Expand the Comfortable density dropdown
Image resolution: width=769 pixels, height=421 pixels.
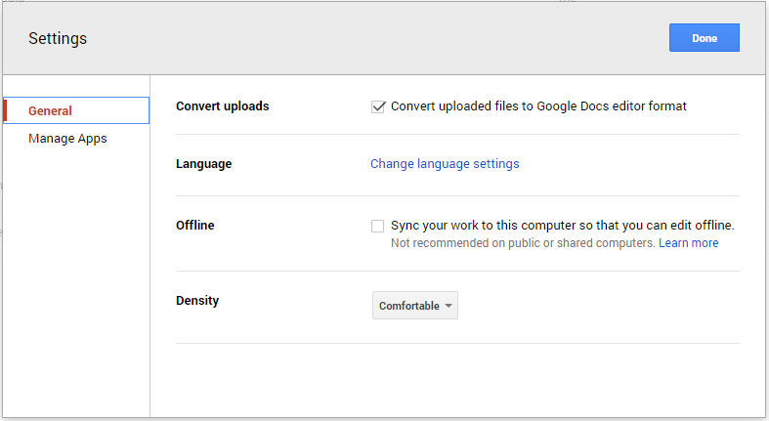(x=414, y=306)
